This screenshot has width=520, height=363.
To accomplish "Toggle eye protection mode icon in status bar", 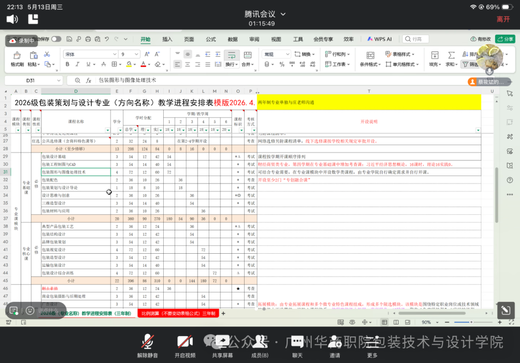I will point(352,322).
